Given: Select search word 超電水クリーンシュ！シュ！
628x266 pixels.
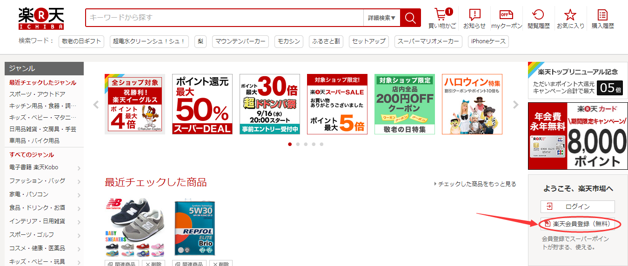Looking at the screenshot, I should [x=150, y=41].
